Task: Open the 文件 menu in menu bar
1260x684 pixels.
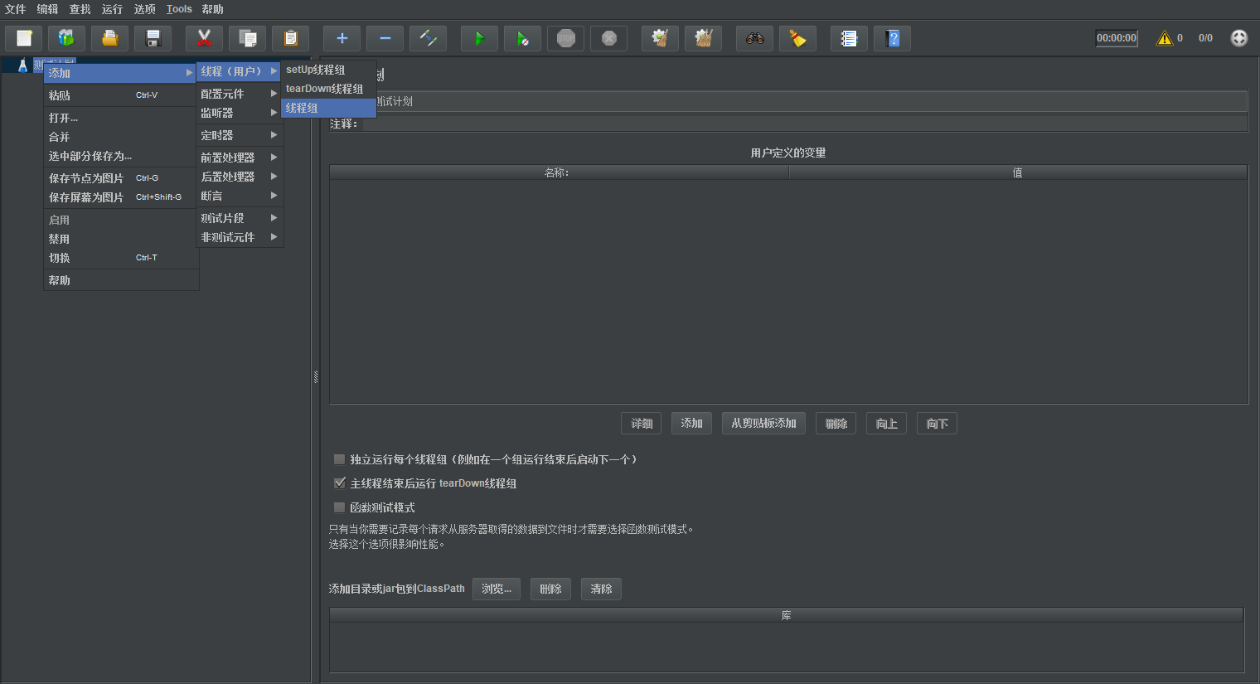Action: (16, 9)
